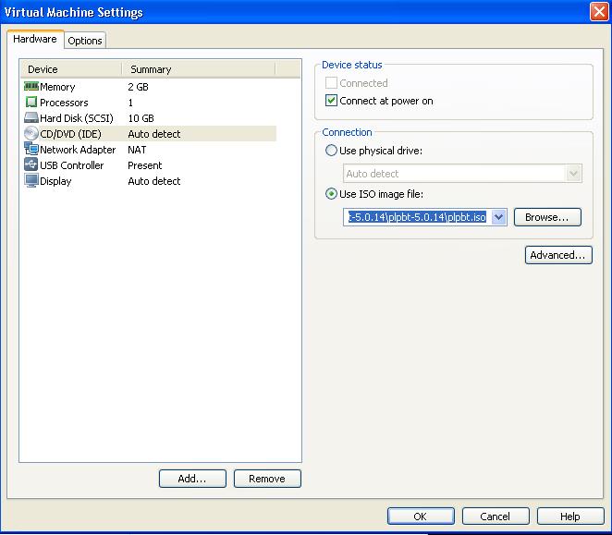This screenshot has height=535, width=612.
Task: Click the Cancel button
Action: coord(496,517)
